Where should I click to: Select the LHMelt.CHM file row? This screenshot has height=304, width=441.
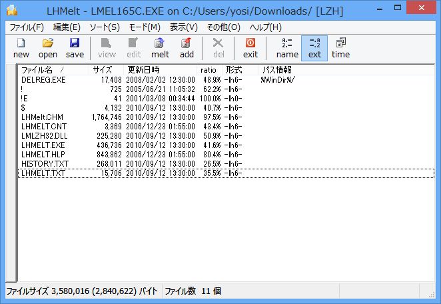pos(226,117)
